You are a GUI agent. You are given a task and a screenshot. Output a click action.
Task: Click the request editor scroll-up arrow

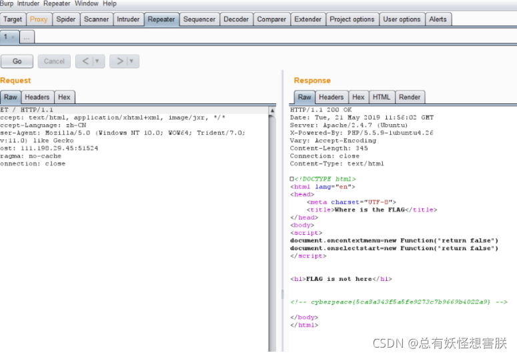coord(272,111)
